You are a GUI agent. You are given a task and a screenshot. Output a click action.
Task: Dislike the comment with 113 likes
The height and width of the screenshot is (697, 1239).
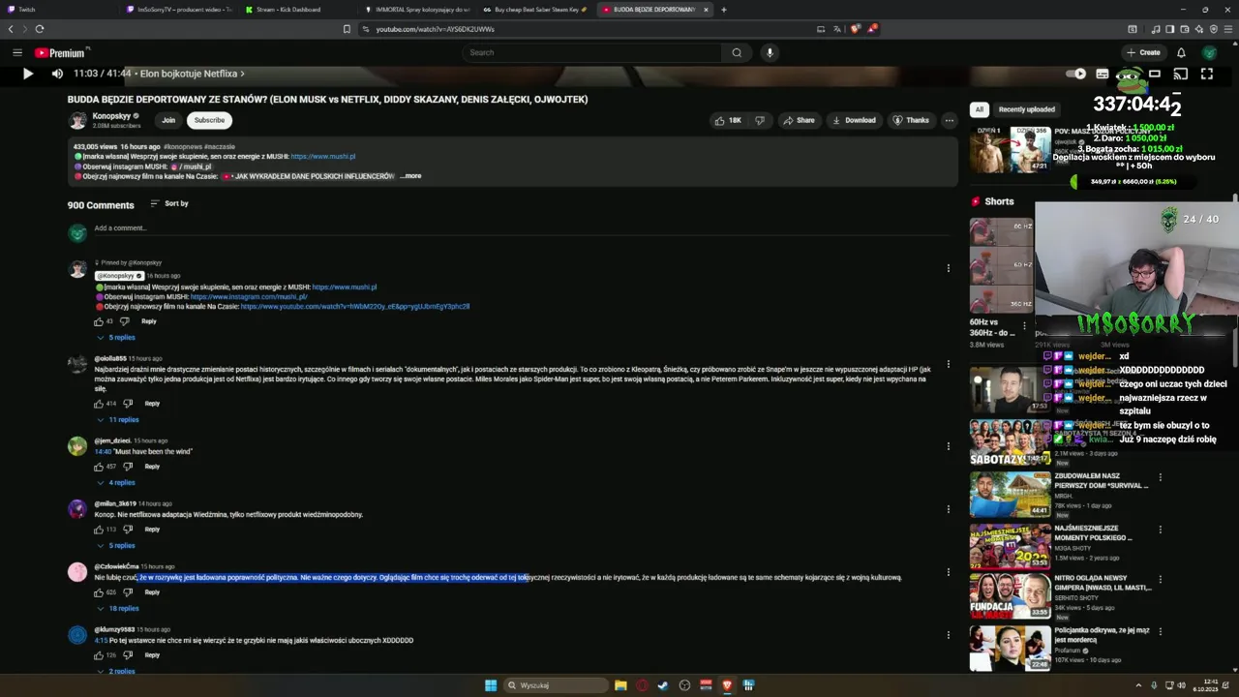pyautogui.click(x=127, y=530)
